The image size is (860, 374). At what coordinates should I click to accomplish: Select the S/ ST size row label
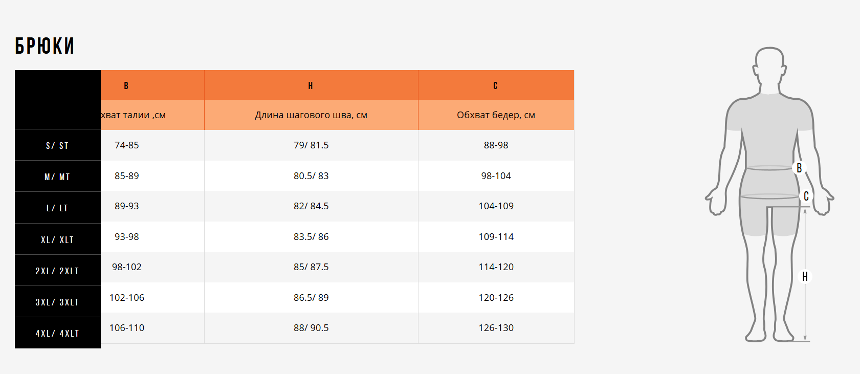point(57,146)
